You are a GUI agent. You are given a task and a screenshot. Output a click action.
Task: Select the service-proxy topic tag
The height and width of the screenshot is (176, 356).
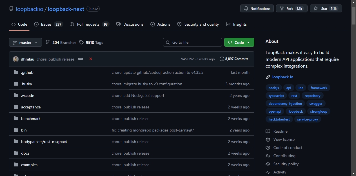point(308,119)
